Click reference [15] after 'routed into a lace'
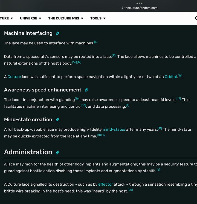 [x=114, y=55]
